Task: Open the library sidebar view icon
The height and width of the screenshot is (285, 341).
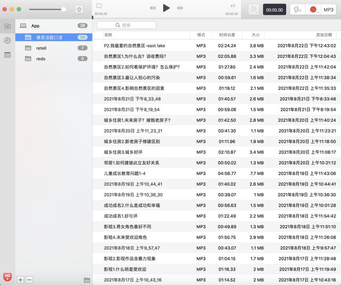Action: tap(7, 26)
